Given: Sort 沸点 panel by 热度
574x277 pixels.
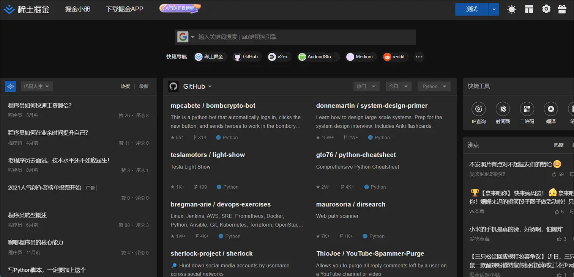Looking at the screenshot, I should click(558, 145).
